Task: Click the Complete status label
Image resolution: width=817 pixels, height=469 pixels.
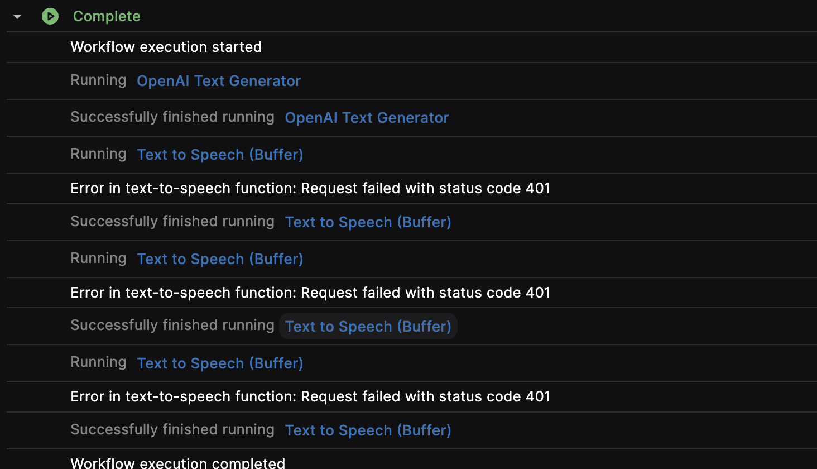Action: coord(107,16)
